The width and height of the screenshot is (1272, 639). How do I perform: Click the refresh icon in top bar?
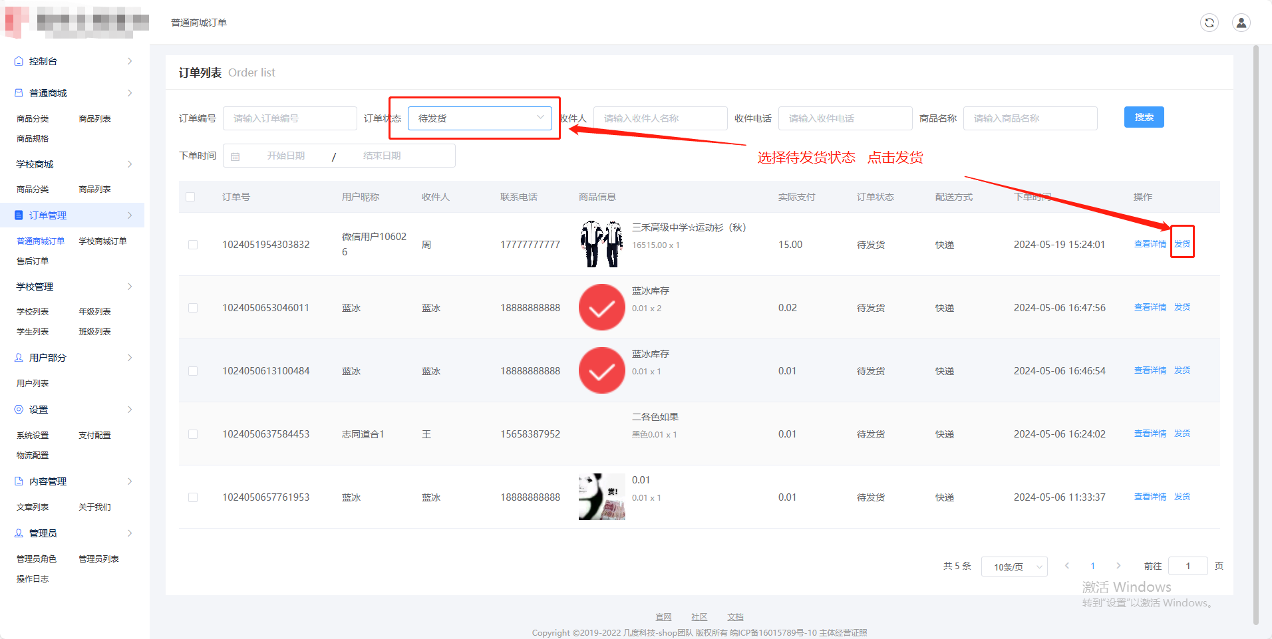click(x=1209, y=23)
